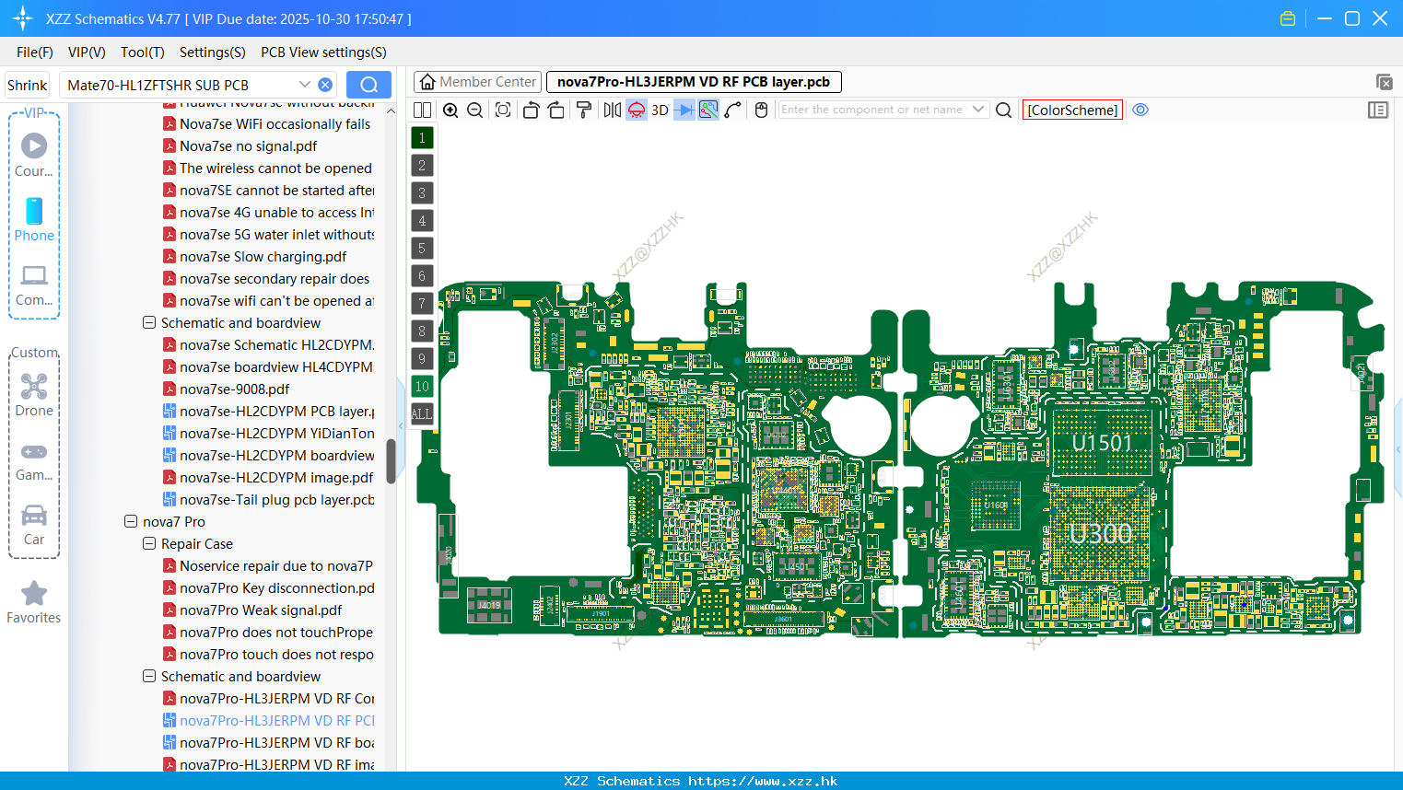Open nova7se-Tail plug pcb layer file
Viewport: 1403px width, 790px height.
click(x=277, y=500)
